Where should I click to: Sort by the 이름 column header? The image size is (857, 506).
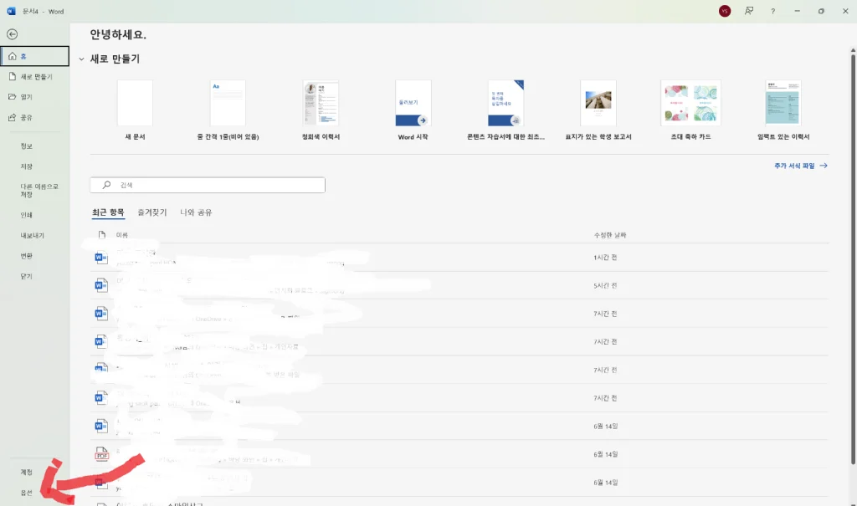122,235
